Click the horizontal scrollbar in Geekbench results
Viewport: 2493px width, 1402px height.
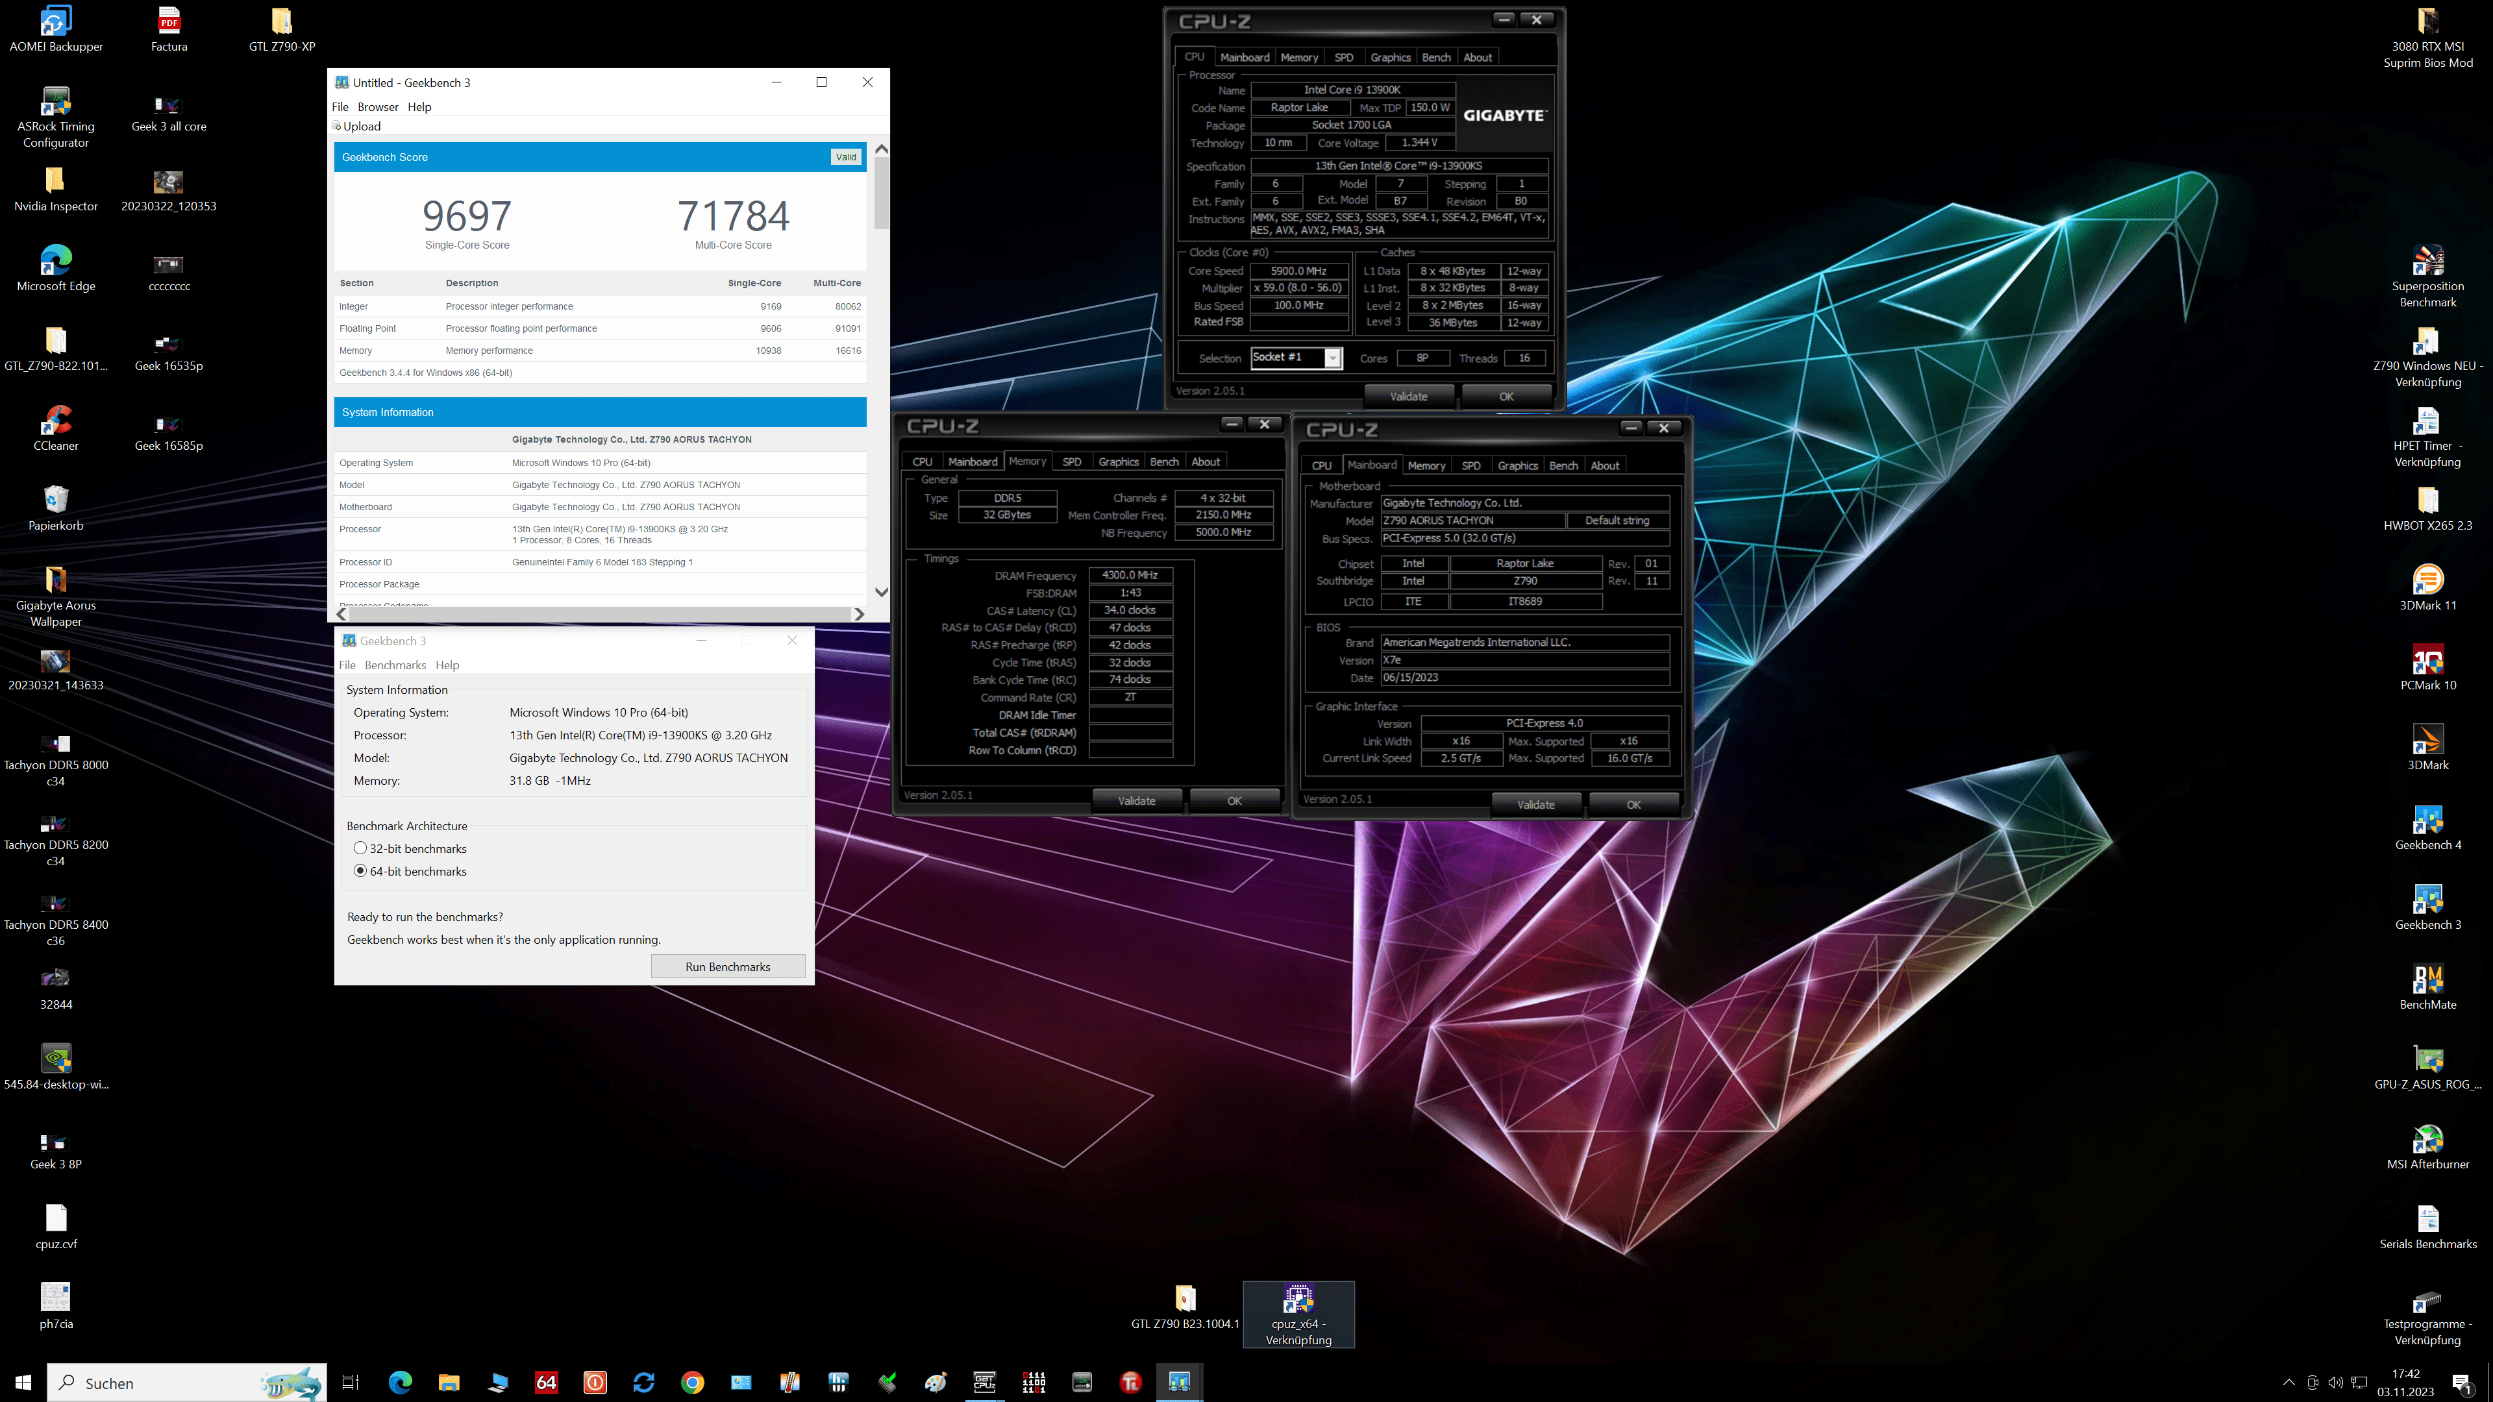pos(600,615)
